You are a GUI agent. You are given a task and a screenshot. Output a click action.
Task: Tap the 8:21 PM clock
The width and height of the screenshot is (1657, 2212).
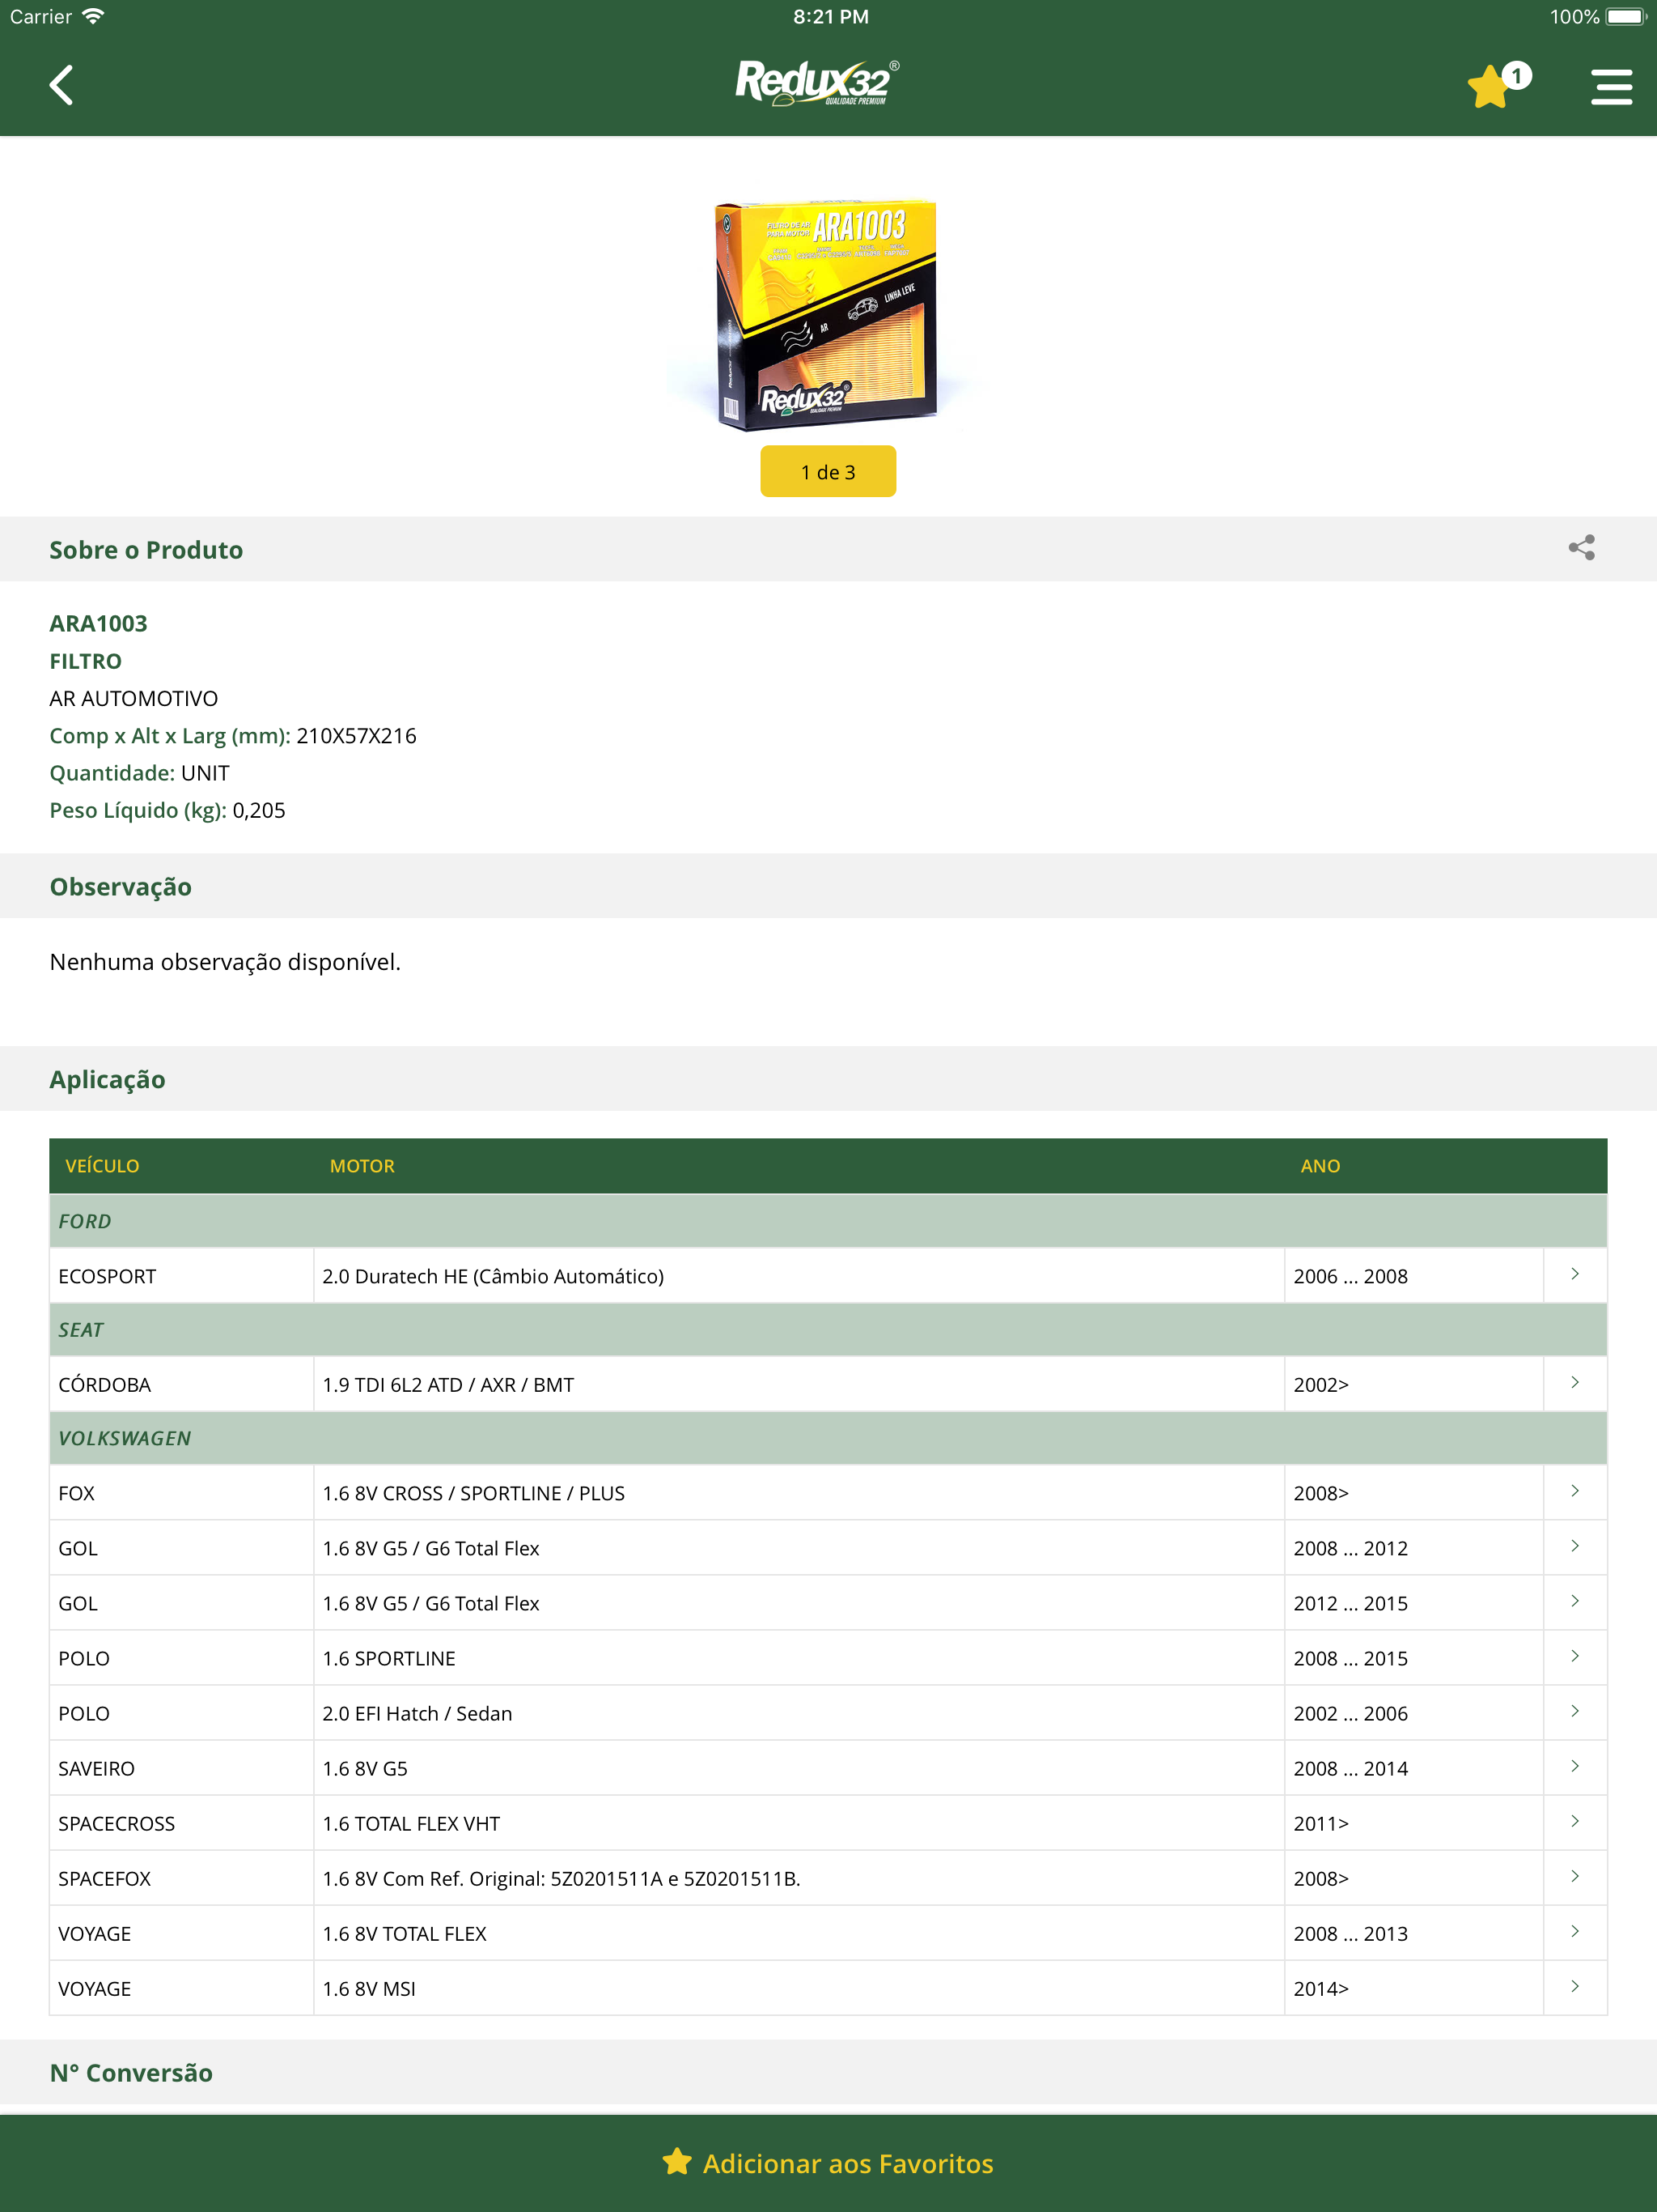(x=830, y=16)
